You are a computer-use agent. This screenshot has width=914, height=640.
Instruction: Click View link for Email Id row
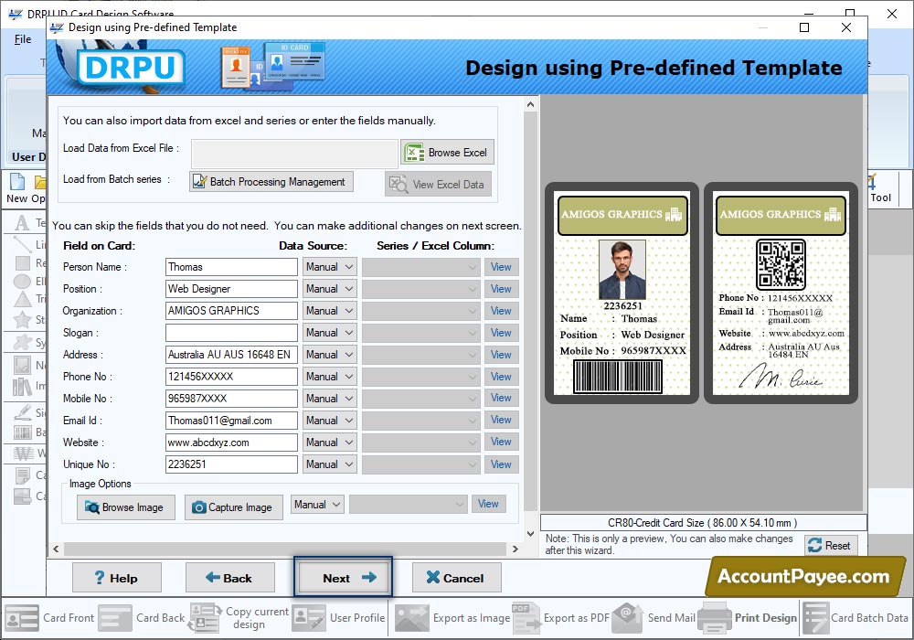tap(501, 420)
